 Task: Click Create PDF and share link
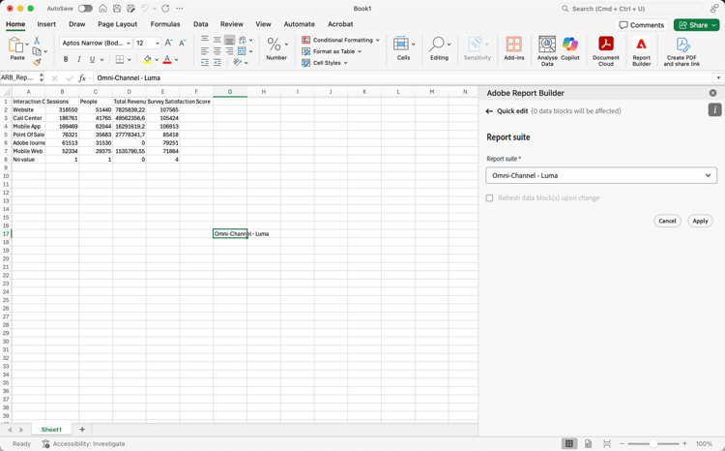[x=682, y=50]
